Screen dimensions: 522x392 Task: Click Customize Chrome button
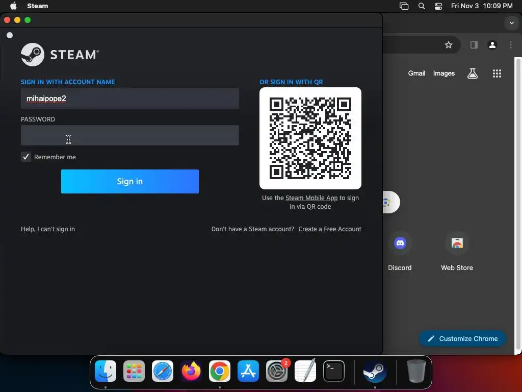(463, 339)
